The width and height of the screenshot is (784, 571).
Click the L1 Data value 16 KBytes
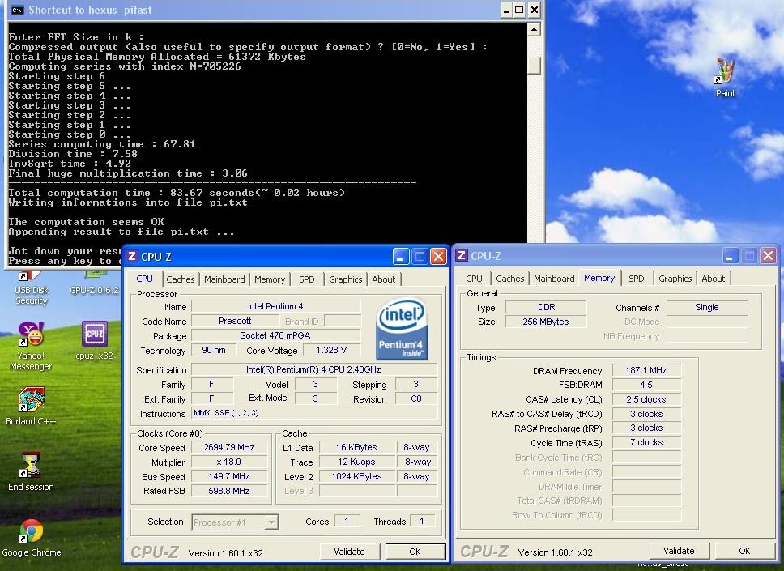(x=356, y=448)
